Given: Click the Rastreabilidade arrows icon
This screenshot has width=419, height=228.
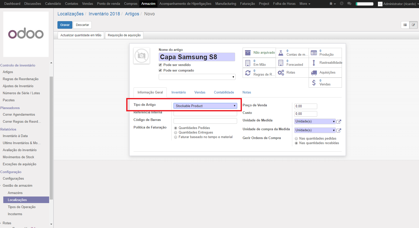Looking at the screenshot, I should [x=314, y=63].
